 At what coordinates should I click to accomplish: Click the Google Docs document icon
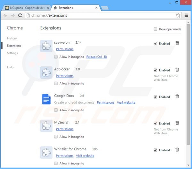click(46, 99)
